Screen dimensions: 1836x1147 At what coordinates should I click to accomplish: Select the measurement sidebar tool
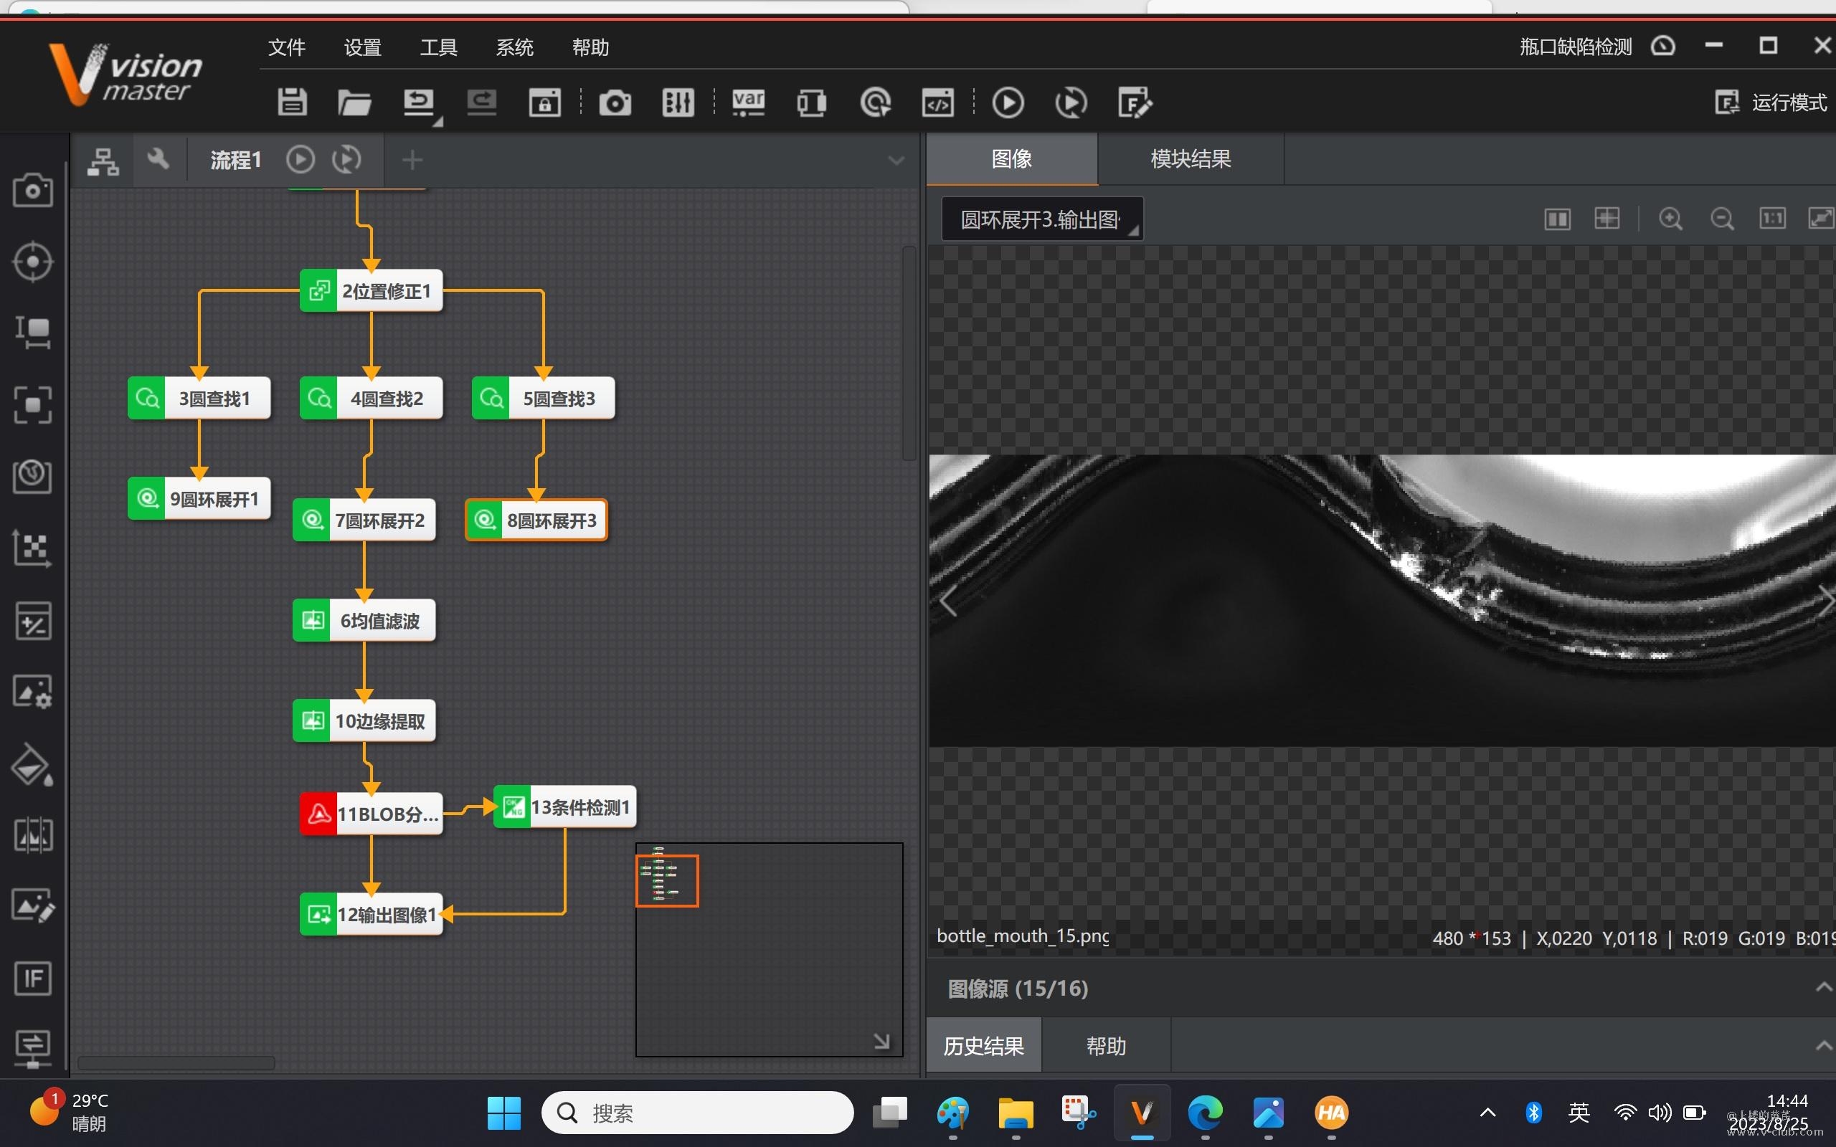tap(32, 333)
